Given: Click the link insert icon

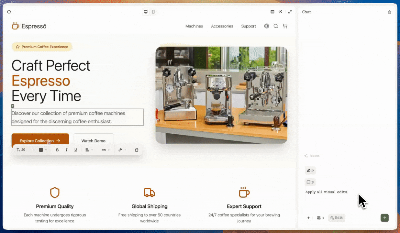Looking at the screenshot, I should (x=120, y=150).
